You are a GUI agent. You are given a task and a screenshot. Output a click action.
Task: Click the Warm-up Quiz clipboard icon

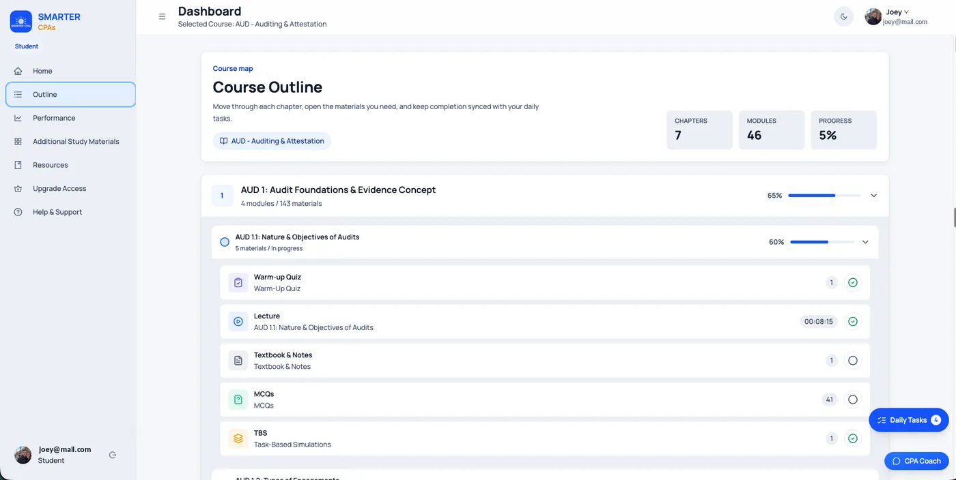tap(238, 282)
